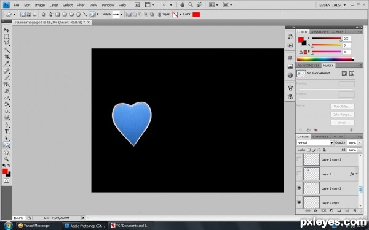This screenshot has width=369, height=230.
Task: Select the Hand tool in toolbox
Action: 7,153
